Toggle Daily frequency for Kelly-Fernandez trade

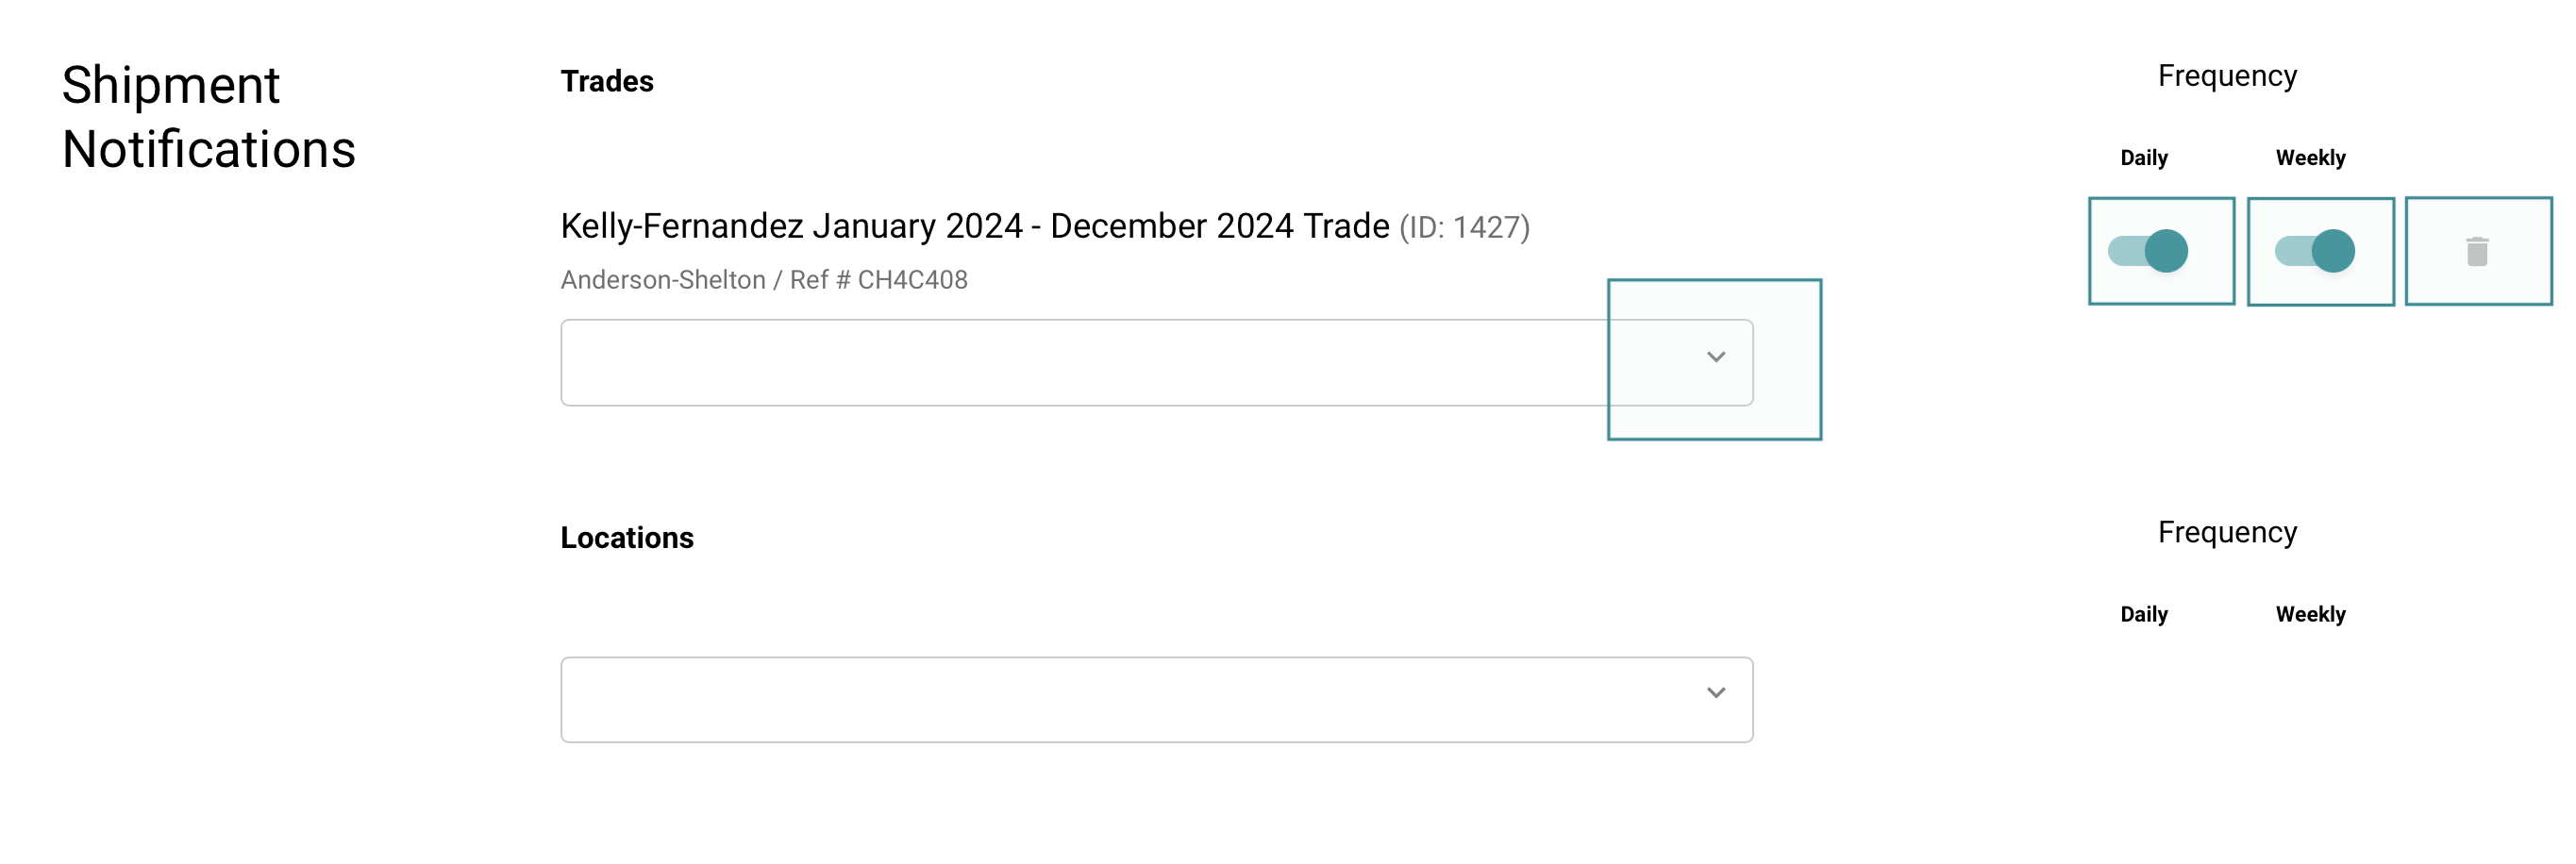point(2148,251)
